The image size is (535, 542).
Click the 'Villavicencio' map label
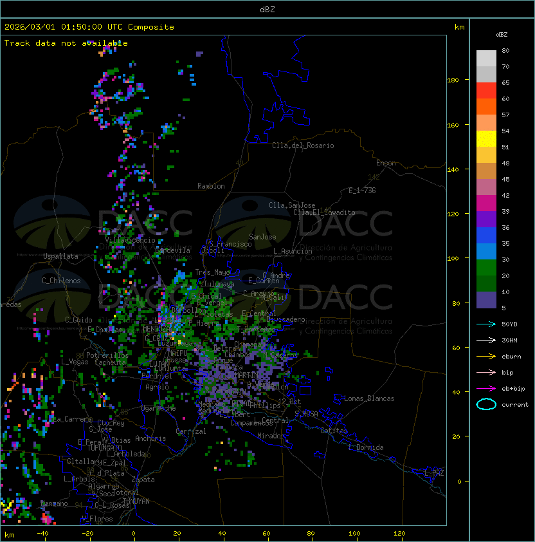pos(130,240)
